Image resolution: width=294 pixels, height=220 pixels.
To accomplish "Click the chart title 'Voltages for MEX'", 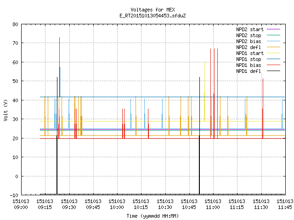I will [153, 10].
